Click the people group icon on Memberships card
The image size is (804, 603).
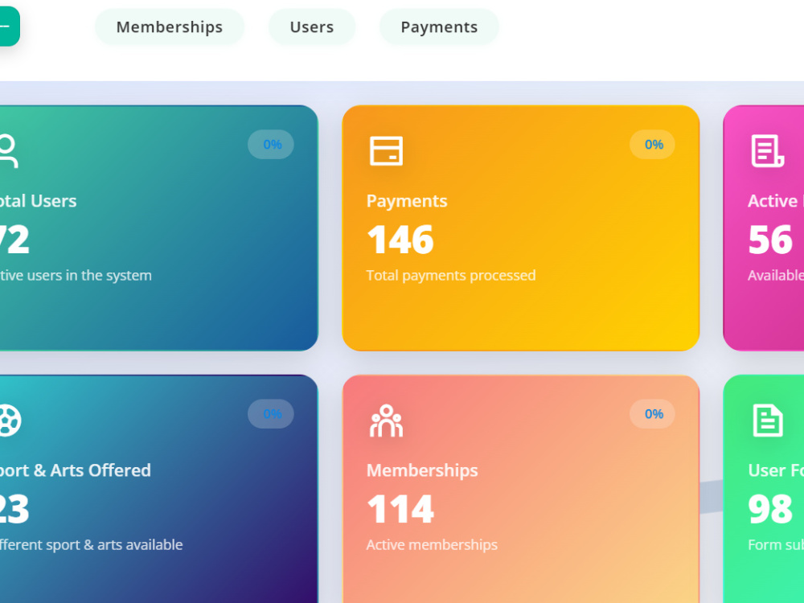[386, 420]
